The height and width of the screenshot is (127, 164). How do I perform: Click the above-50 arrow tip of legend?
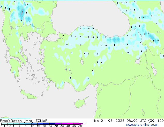[x=82, y=124]
